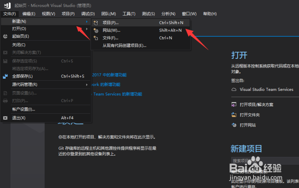
Task: Click the cloud icon beside Visual Studio Team Services
Action: [x=234, y=89]
